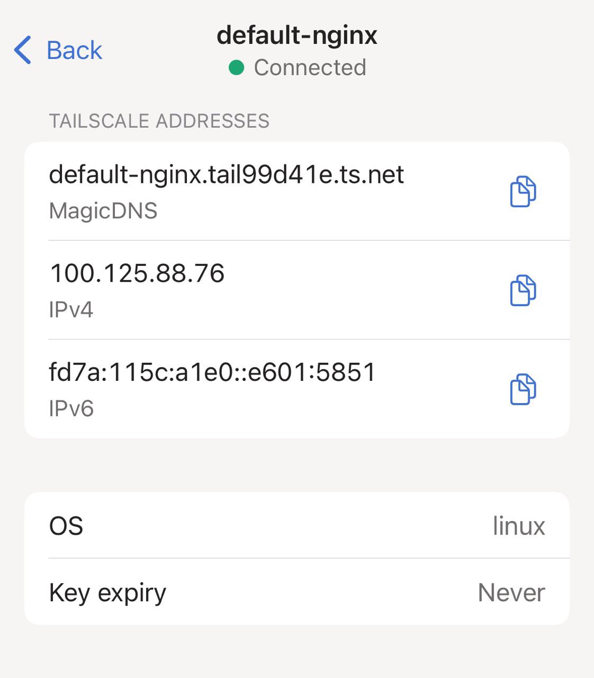Click the linux OS value

(x=518, y=526)
